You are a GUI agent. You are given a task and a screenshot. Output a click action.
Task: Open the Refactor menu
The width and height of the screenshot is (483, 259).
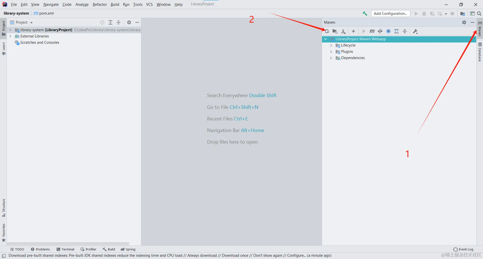click(x=100, y=5)
